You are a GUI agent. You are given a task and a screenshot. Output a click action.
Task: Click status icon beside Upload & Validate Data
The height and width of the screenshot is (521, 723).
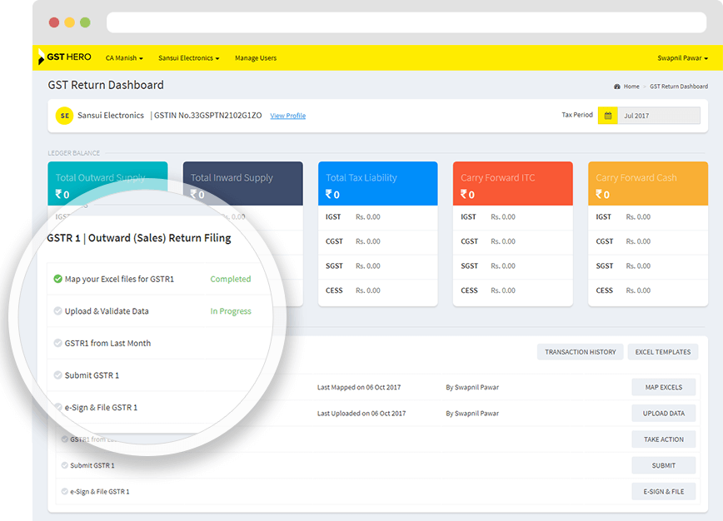pyautogui.click(x=57, y=311)
